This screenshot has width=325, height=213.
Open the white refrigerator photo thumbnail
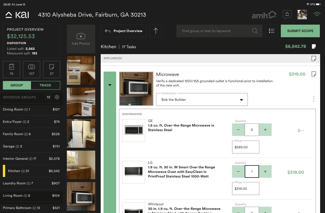(81, 133)
